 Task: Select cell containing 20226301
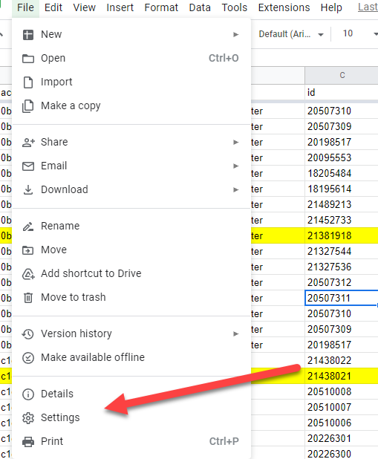(x=342, y=438)
